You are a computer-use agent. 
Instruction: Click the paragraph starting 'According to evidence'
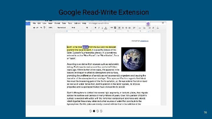(x=106, y=76)
